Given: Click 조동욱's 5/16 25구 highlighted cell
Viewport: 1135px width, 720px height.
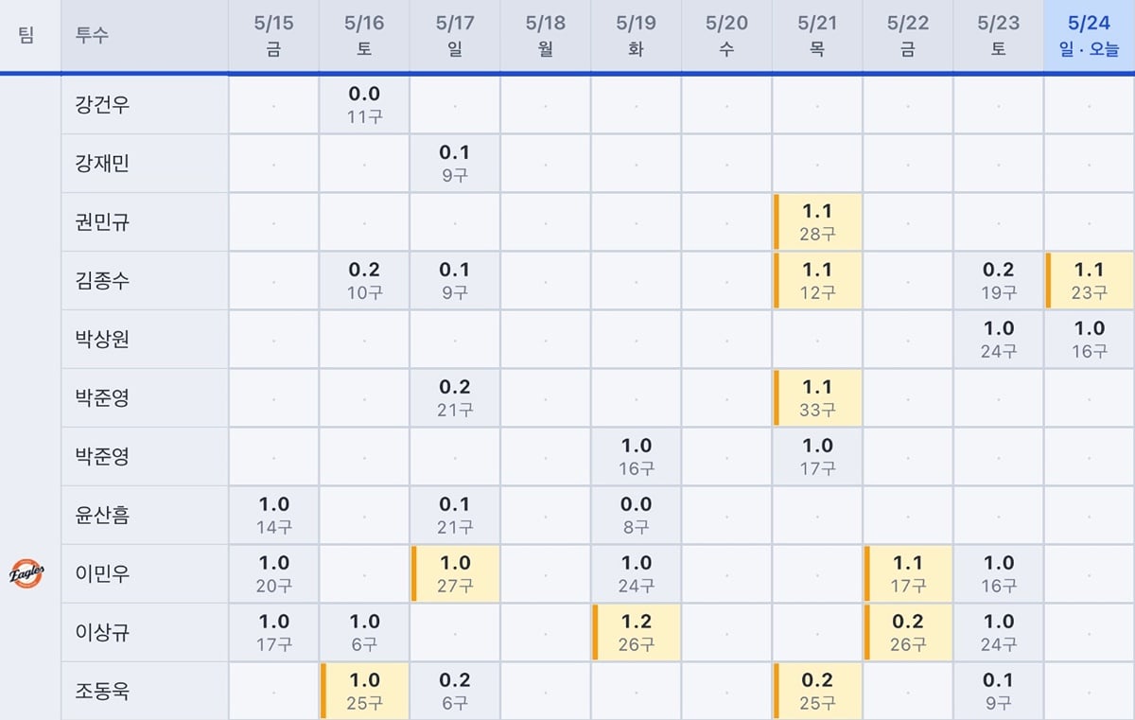Looking at the screenshot, I should 364,692.
